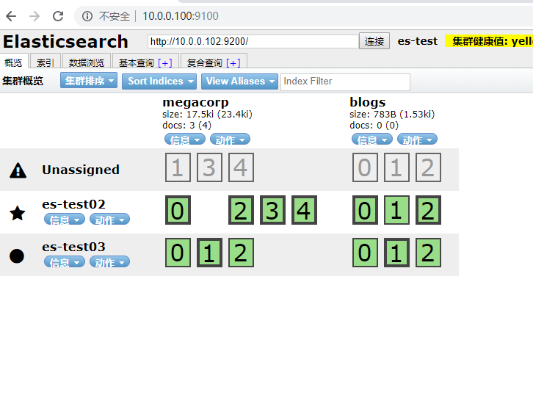Expand blogs 动作 dropdown
The width and height of the screenshot is (533, 398).
417,139
